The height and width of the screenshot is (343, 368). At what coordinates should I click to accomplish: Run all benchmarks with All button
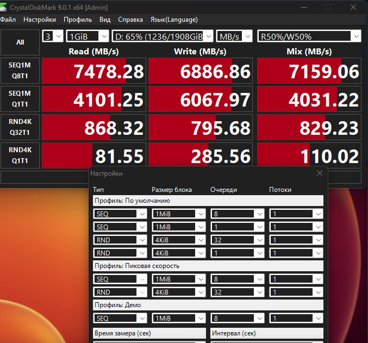point(20,42)
